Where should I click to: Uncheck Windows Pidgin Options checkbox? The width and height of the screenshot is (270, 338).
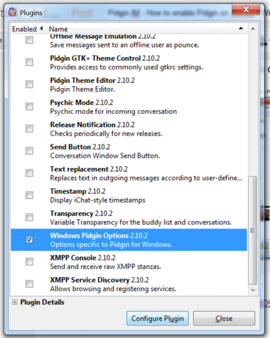pyautogui.click(x=29, y=239)
